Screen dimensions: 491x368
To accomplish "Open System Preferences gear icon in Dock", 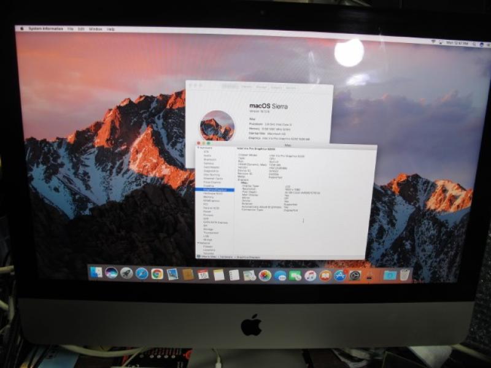I will pos(355,275).
